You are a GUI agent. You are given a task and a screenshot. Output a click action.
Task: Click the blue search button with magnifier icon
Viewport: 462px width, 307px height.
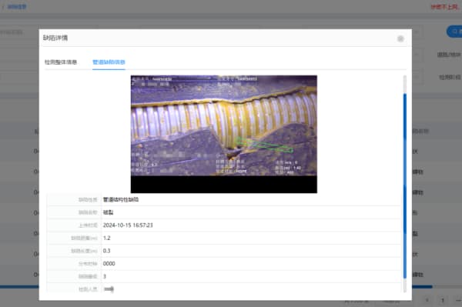[x=454, y=32]
